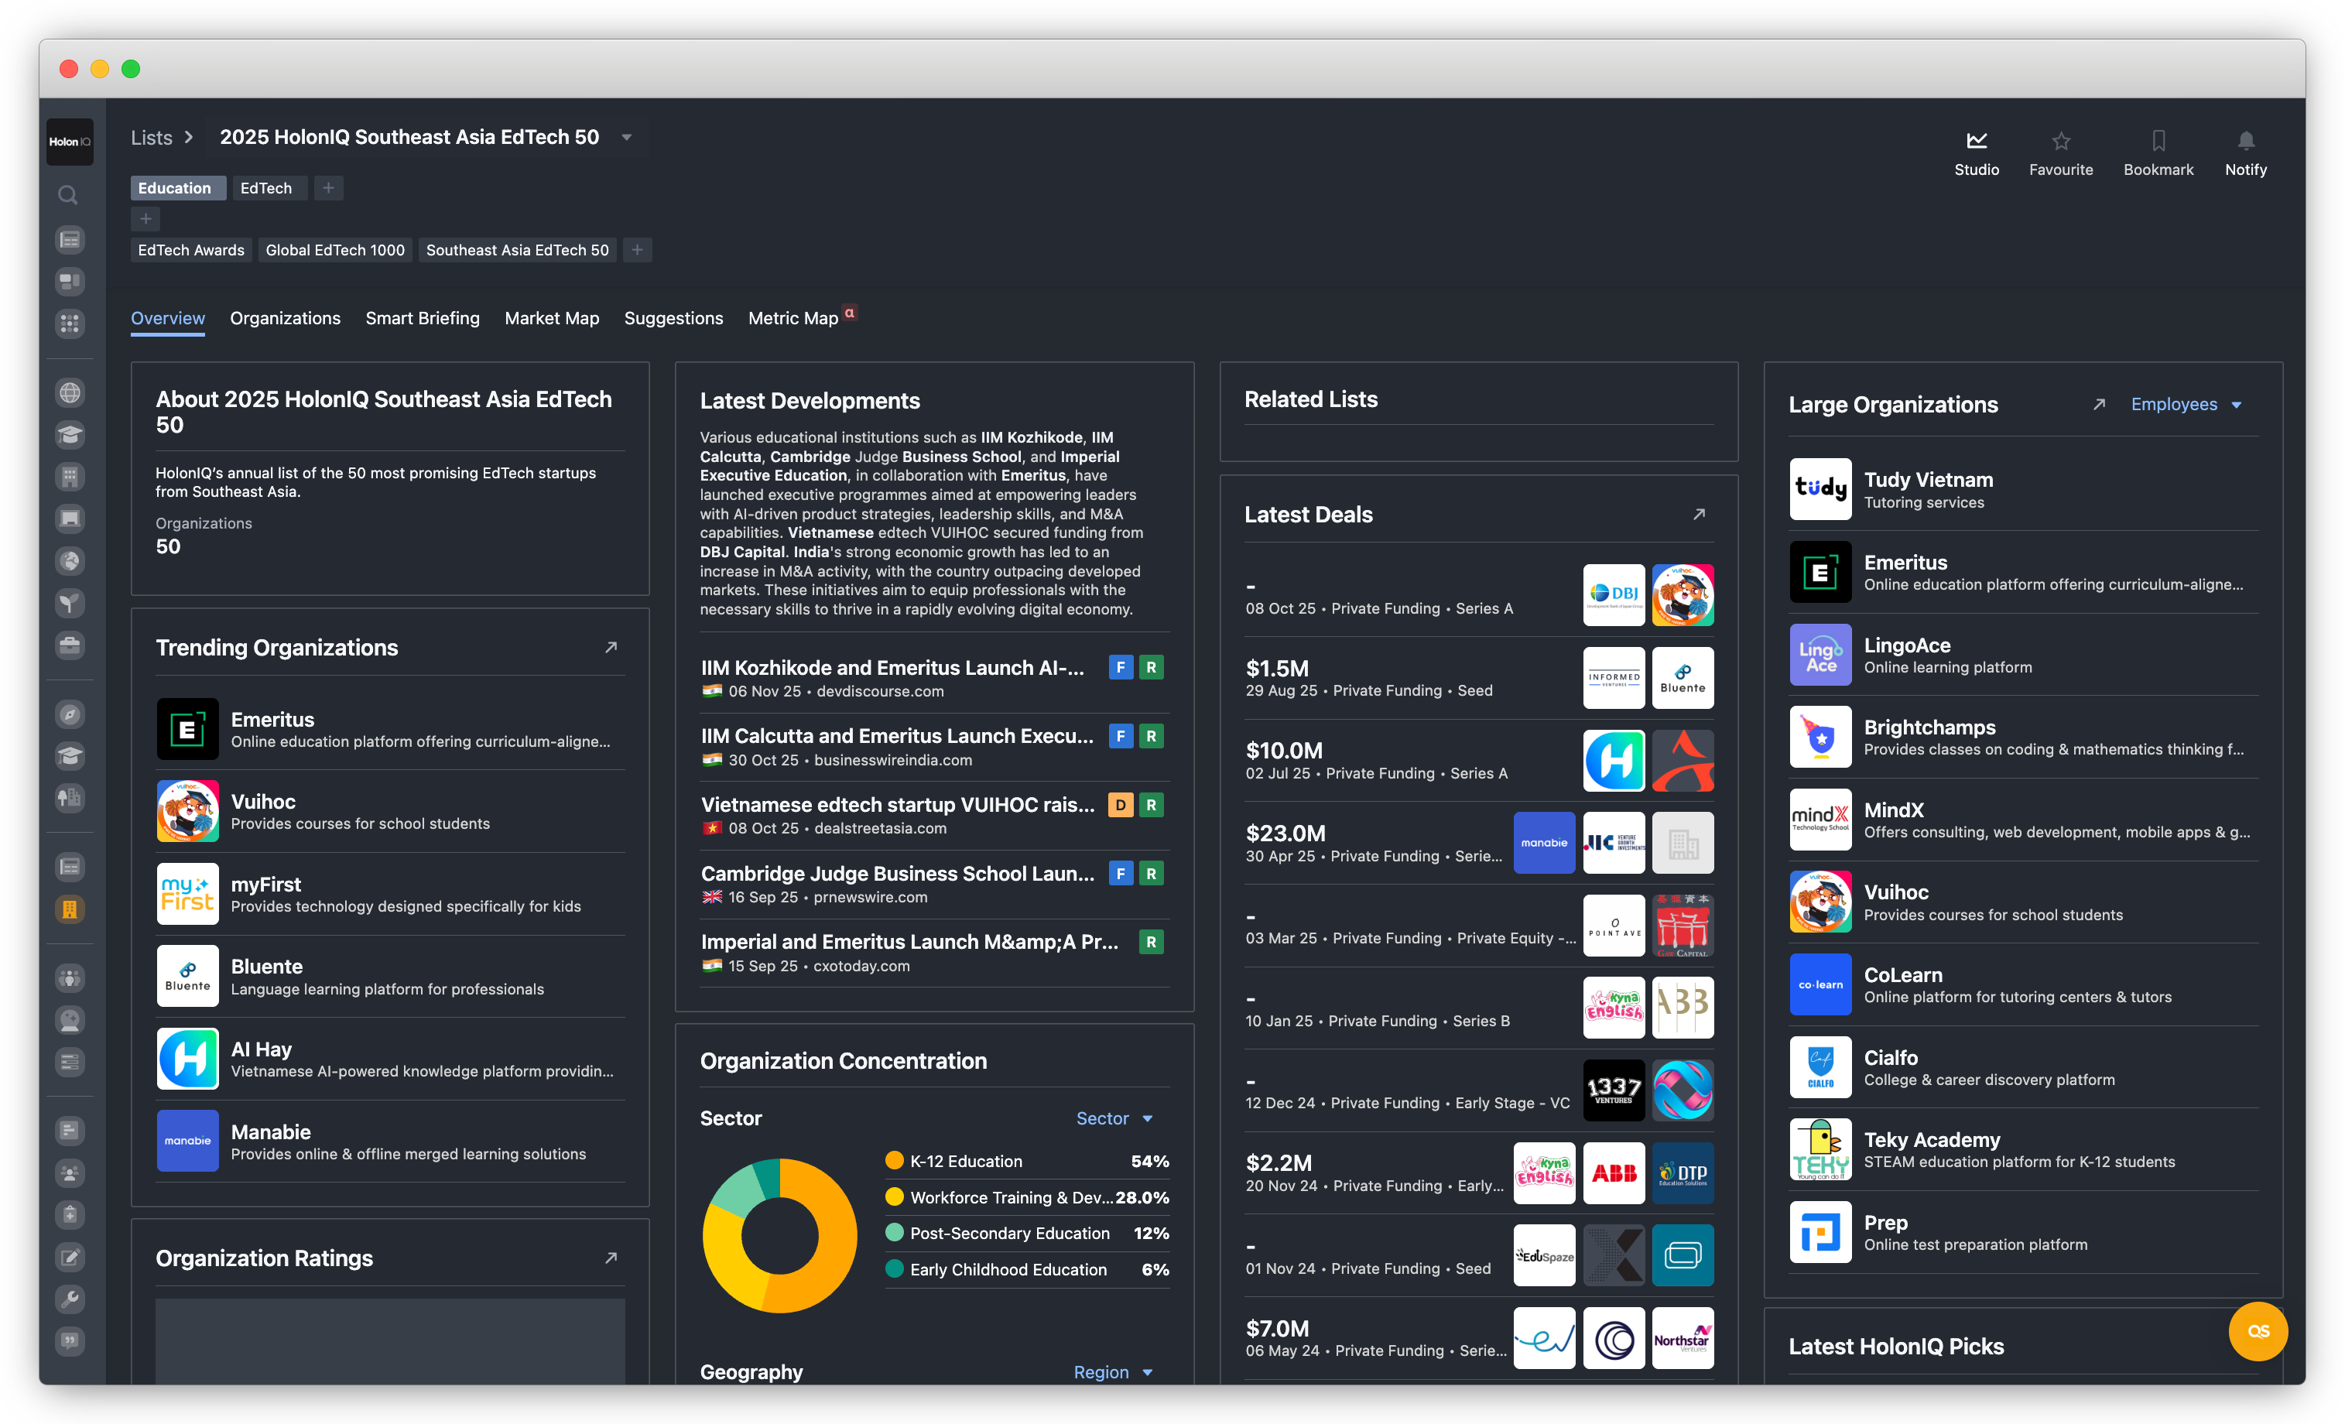Expand the list title dropdown arrow
Screen dimensions: 2345x1424
click(626, 137)
